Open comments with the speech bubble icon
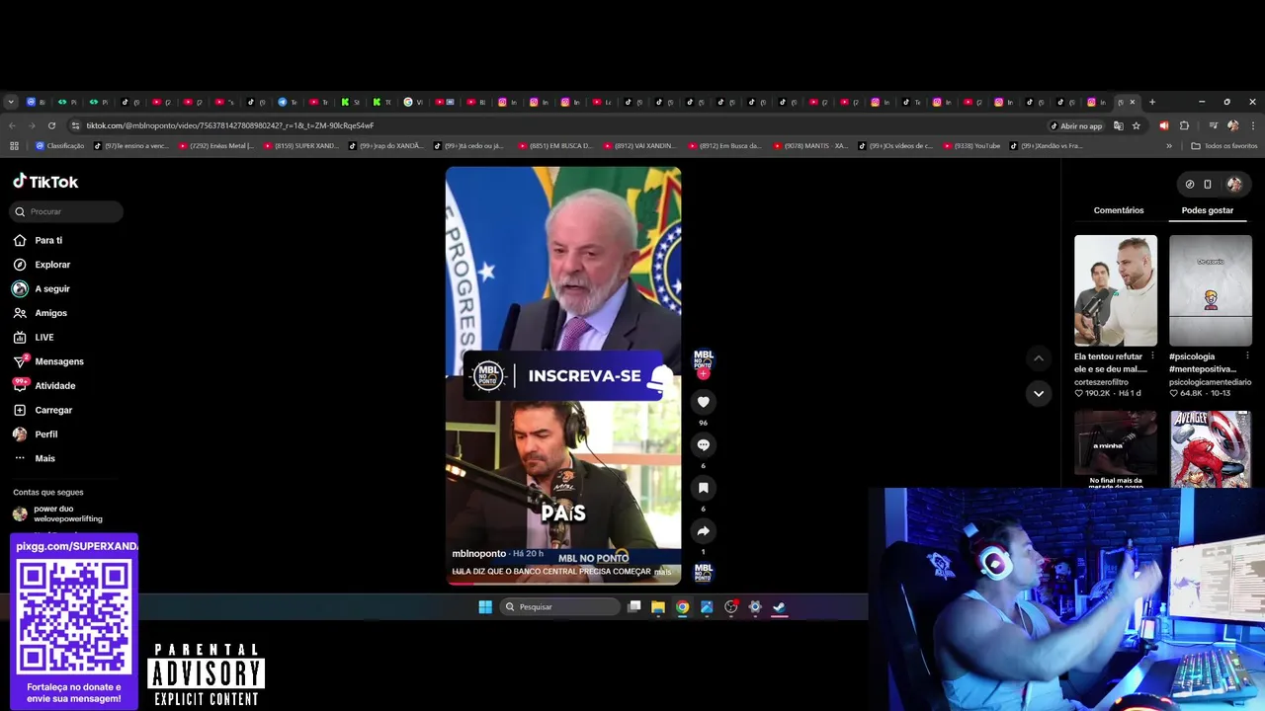Image resolution: width=1265 pixels, height=711 pixels. [x=703, y=445]
